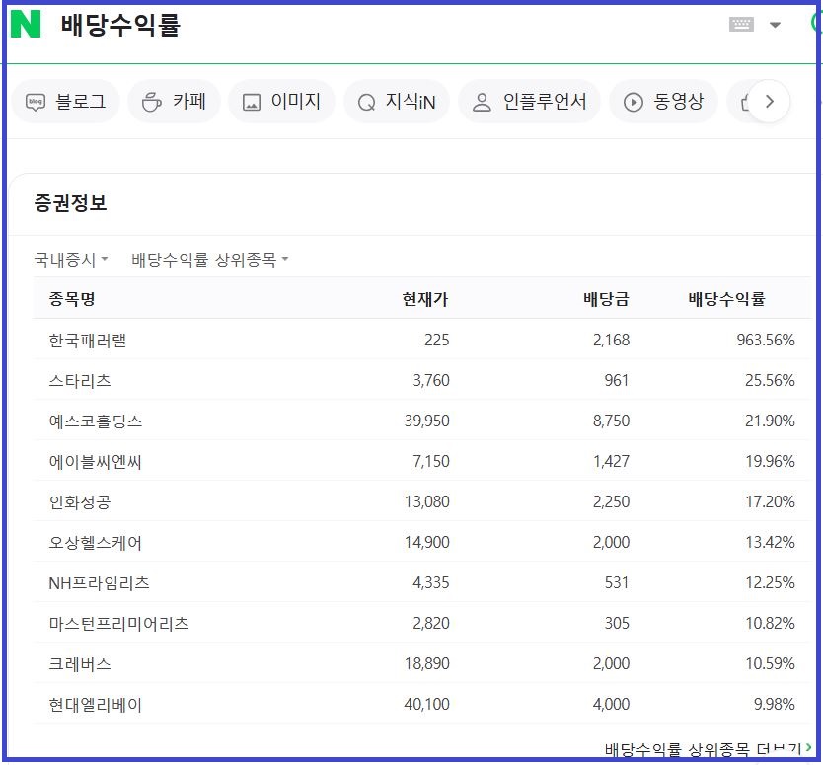
Task: Click the blog icon in 블로그 tab
Action: click(36, 102)
